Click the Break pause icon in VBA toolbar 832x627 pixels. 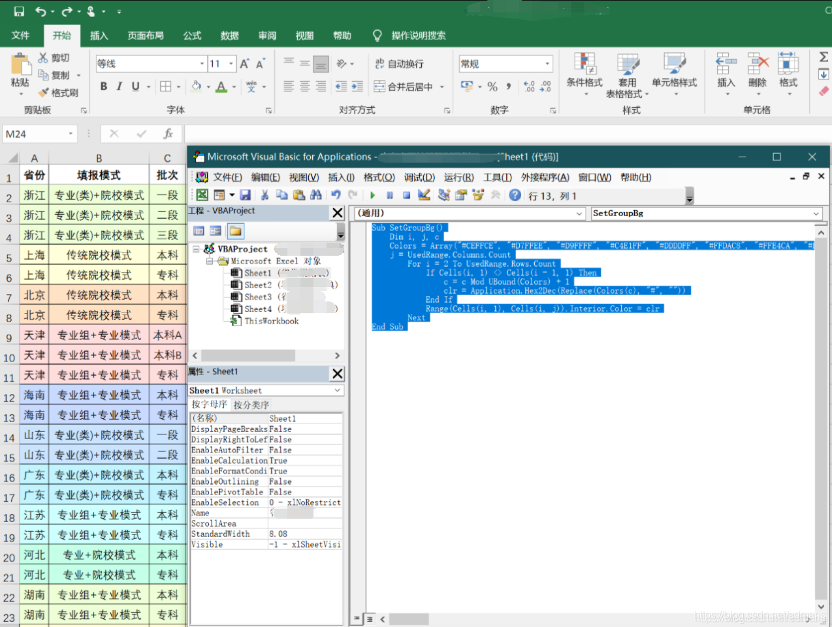(x=390, y=195)
